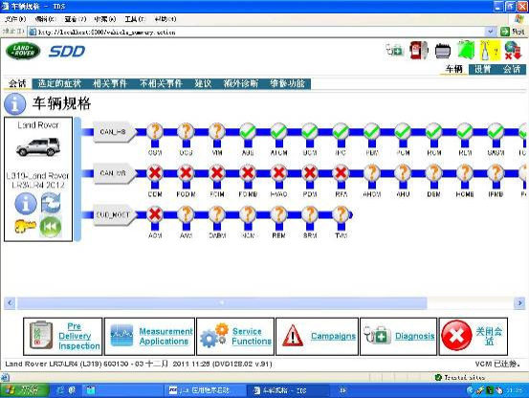This screenshot has width=529, height=398.
Task: Click the Land Rover logo
Action: (x=23, y=52)
